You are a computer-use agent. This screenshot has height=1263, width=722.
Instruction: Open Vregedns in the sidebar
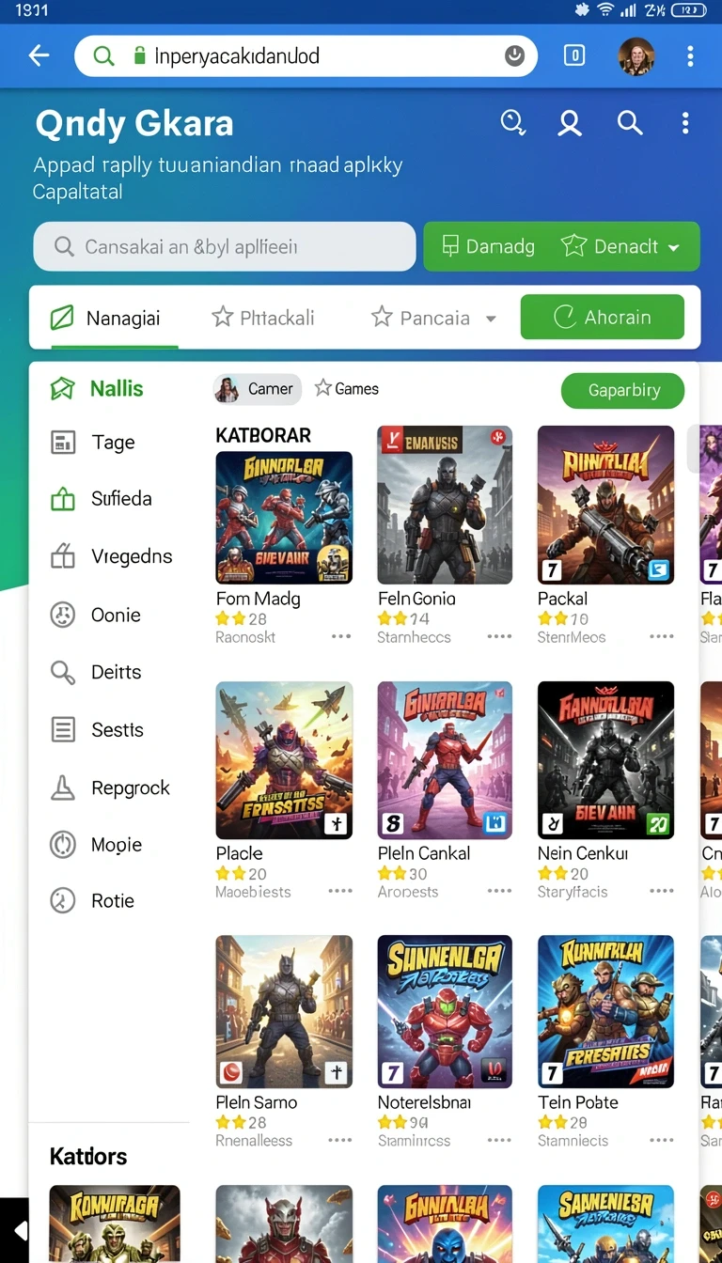(111, 557)
